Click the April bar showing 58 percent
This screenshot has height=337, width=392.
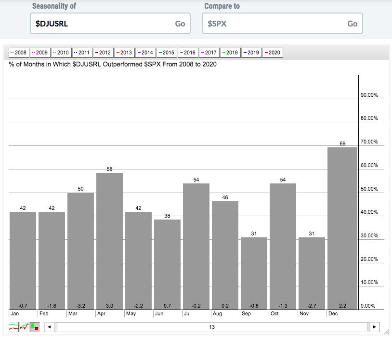pyautogui.click(x=109, y=241)
